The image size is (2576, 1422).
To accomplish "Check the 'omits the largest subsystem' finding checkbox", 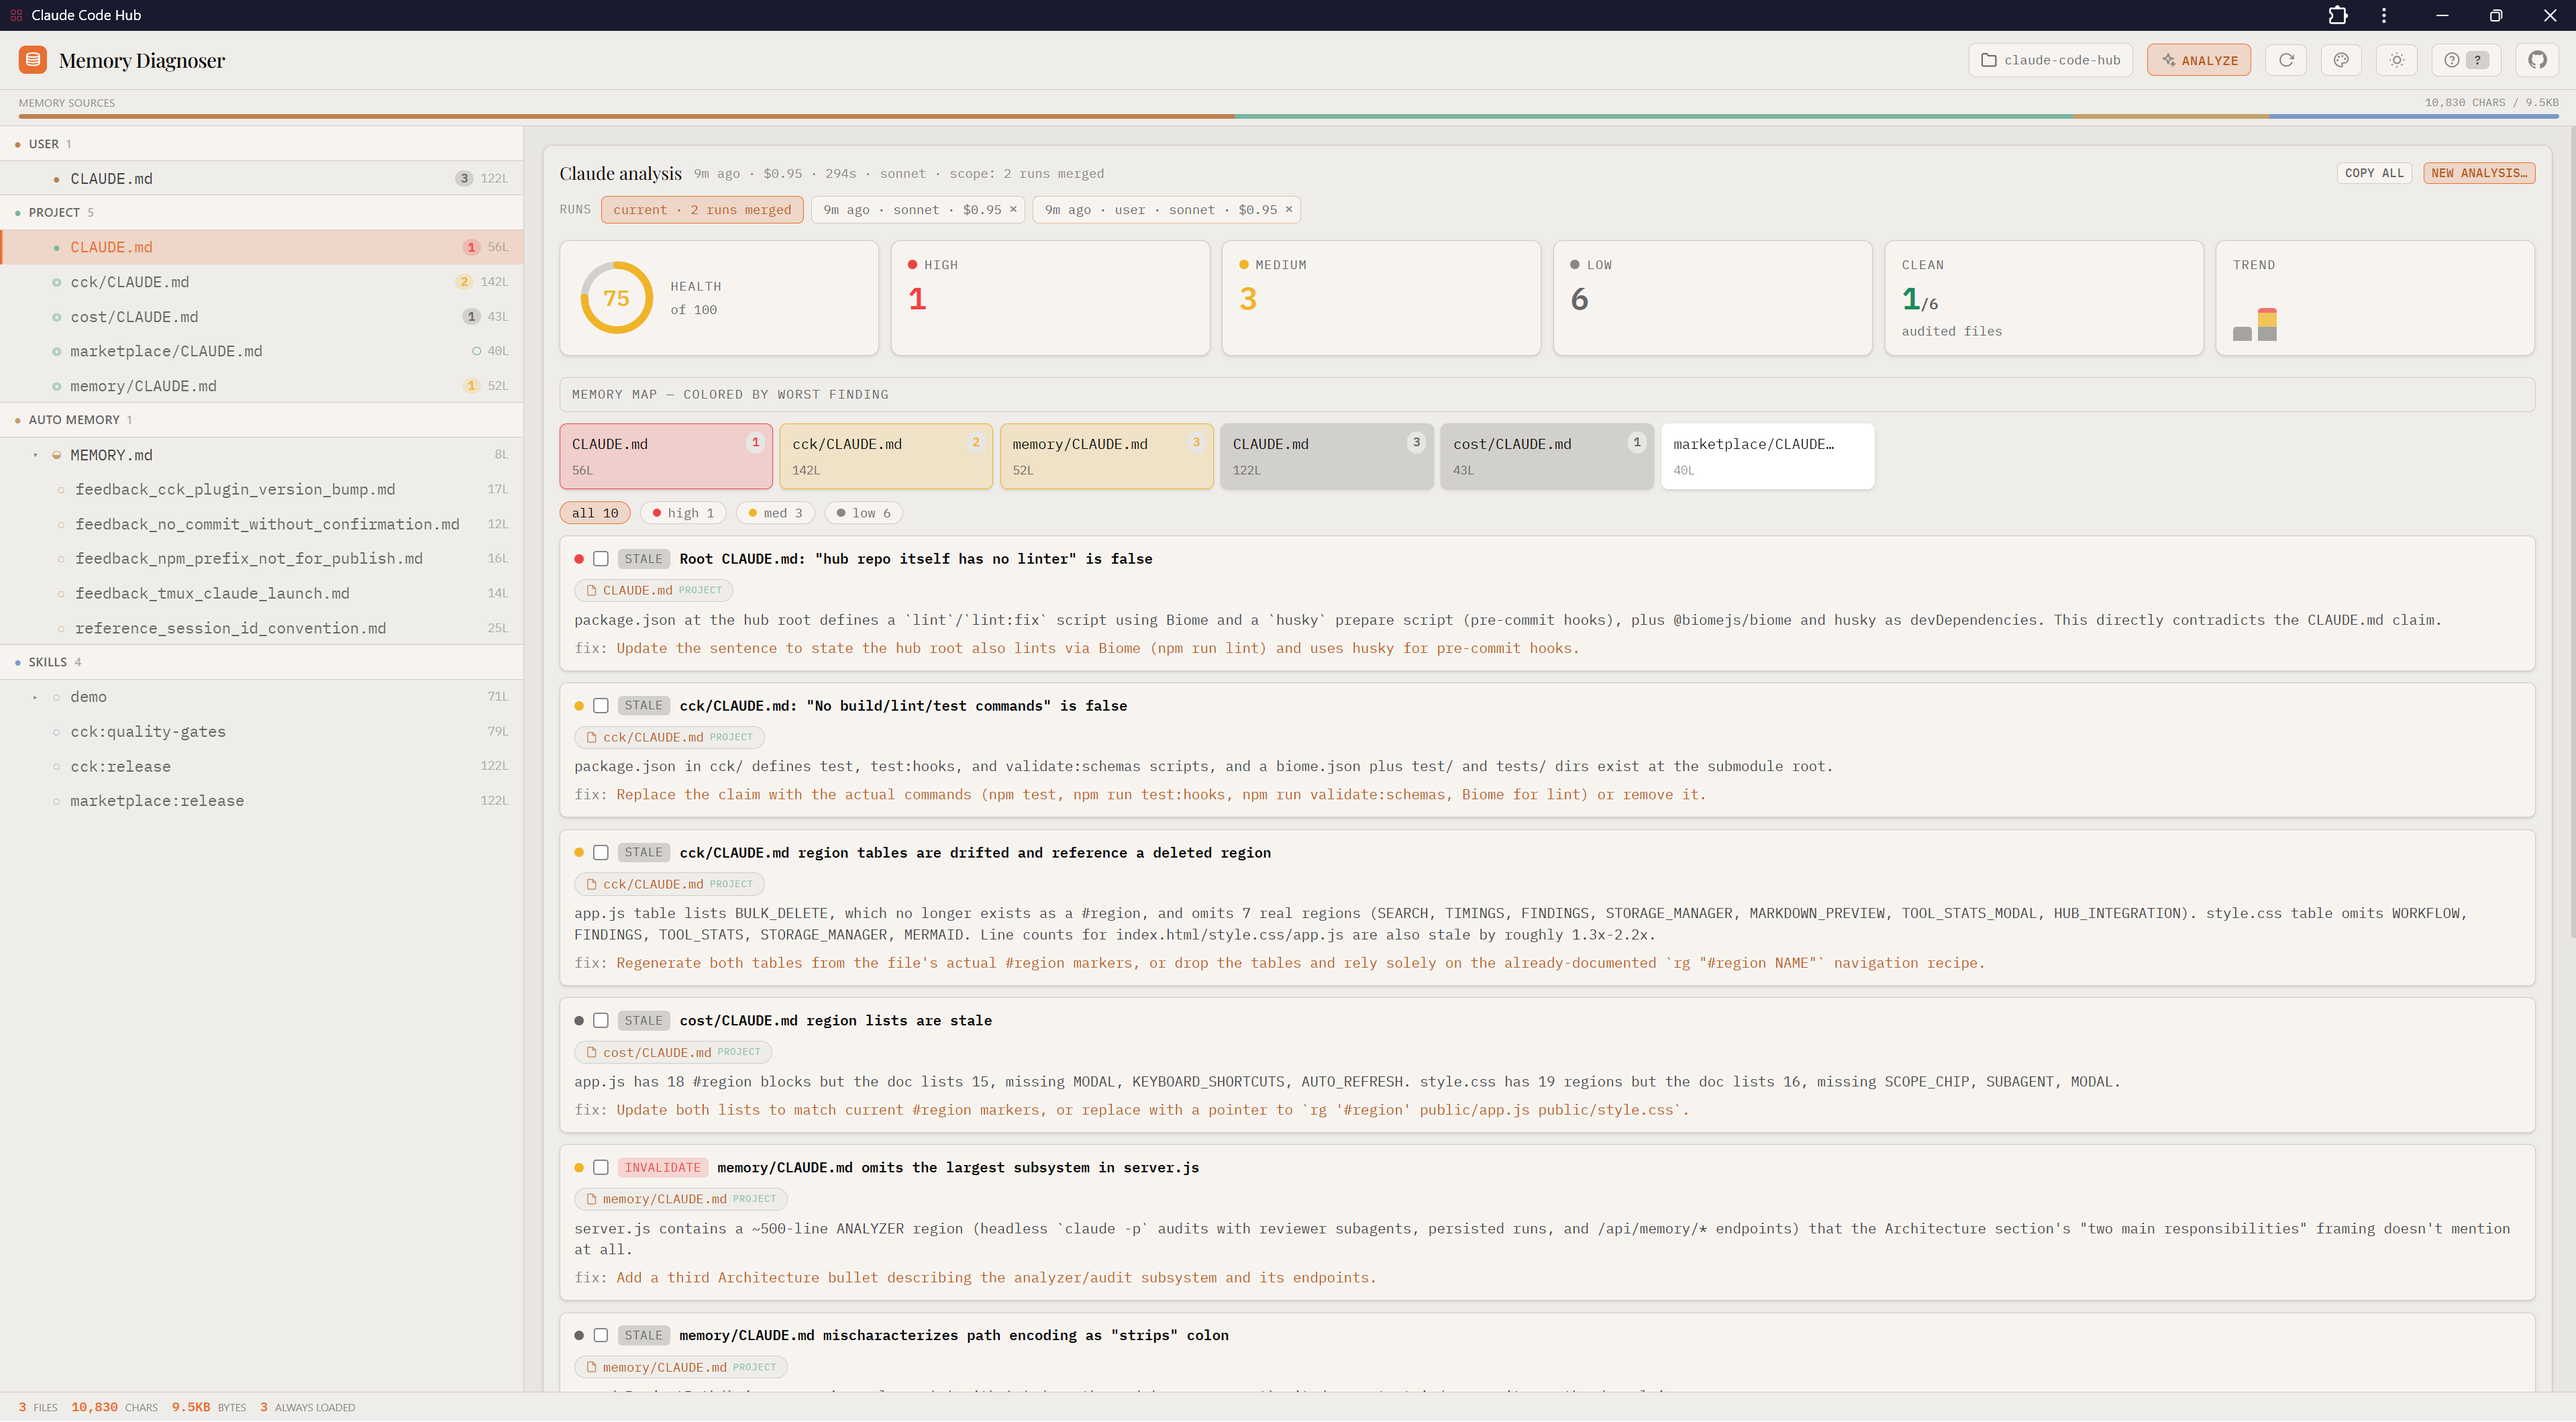I will click(601, 1168).
